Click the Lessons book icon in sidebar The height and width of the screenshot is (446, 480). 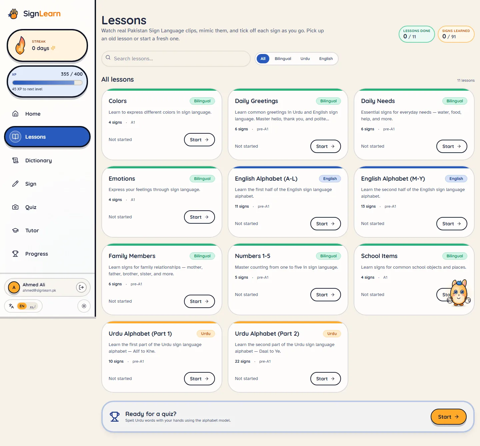tap(15, 137)
